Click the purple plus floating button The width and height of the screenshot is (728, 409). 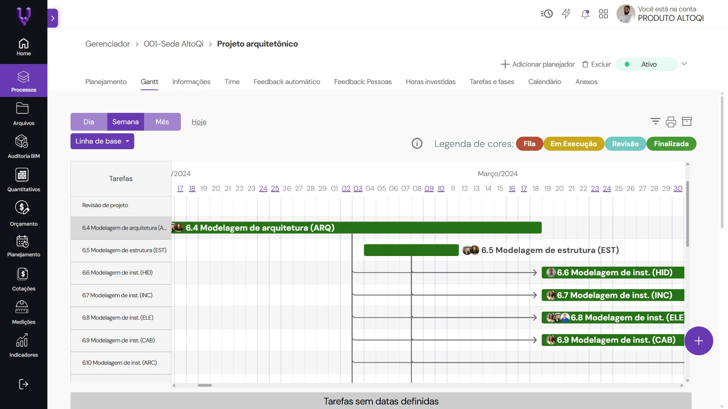(x=699, y=341)
